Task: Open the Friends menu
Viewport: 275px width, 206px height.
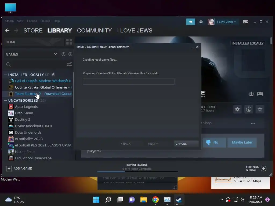Action: (x=32, y=21)
